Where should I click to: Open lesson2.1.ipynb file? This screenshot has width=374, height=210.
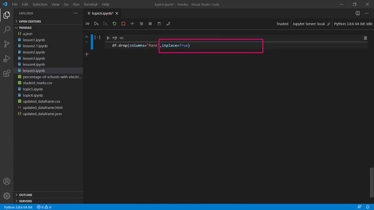pos(49,46)
